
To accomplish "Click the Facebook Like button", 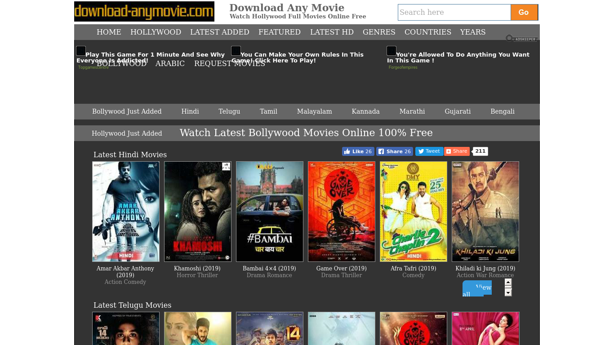I will pyautogui.click(x=358, y=151).
